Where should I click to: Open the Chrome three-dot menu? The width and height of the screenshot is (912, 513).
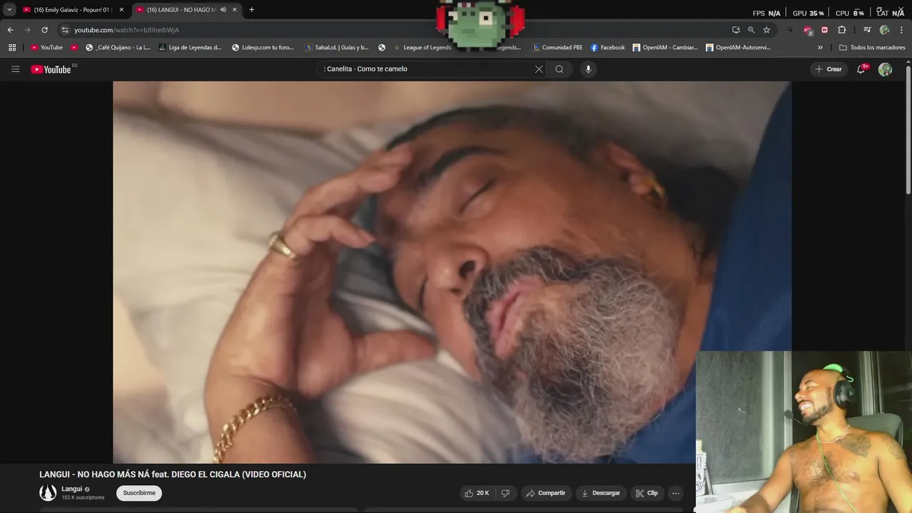point(901,30)
